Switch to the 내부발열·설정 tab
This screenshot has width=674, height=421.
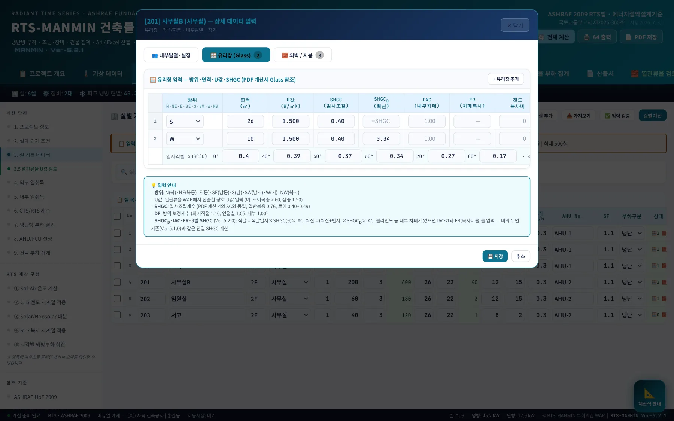pyautogui.click(x=171, y=55)
